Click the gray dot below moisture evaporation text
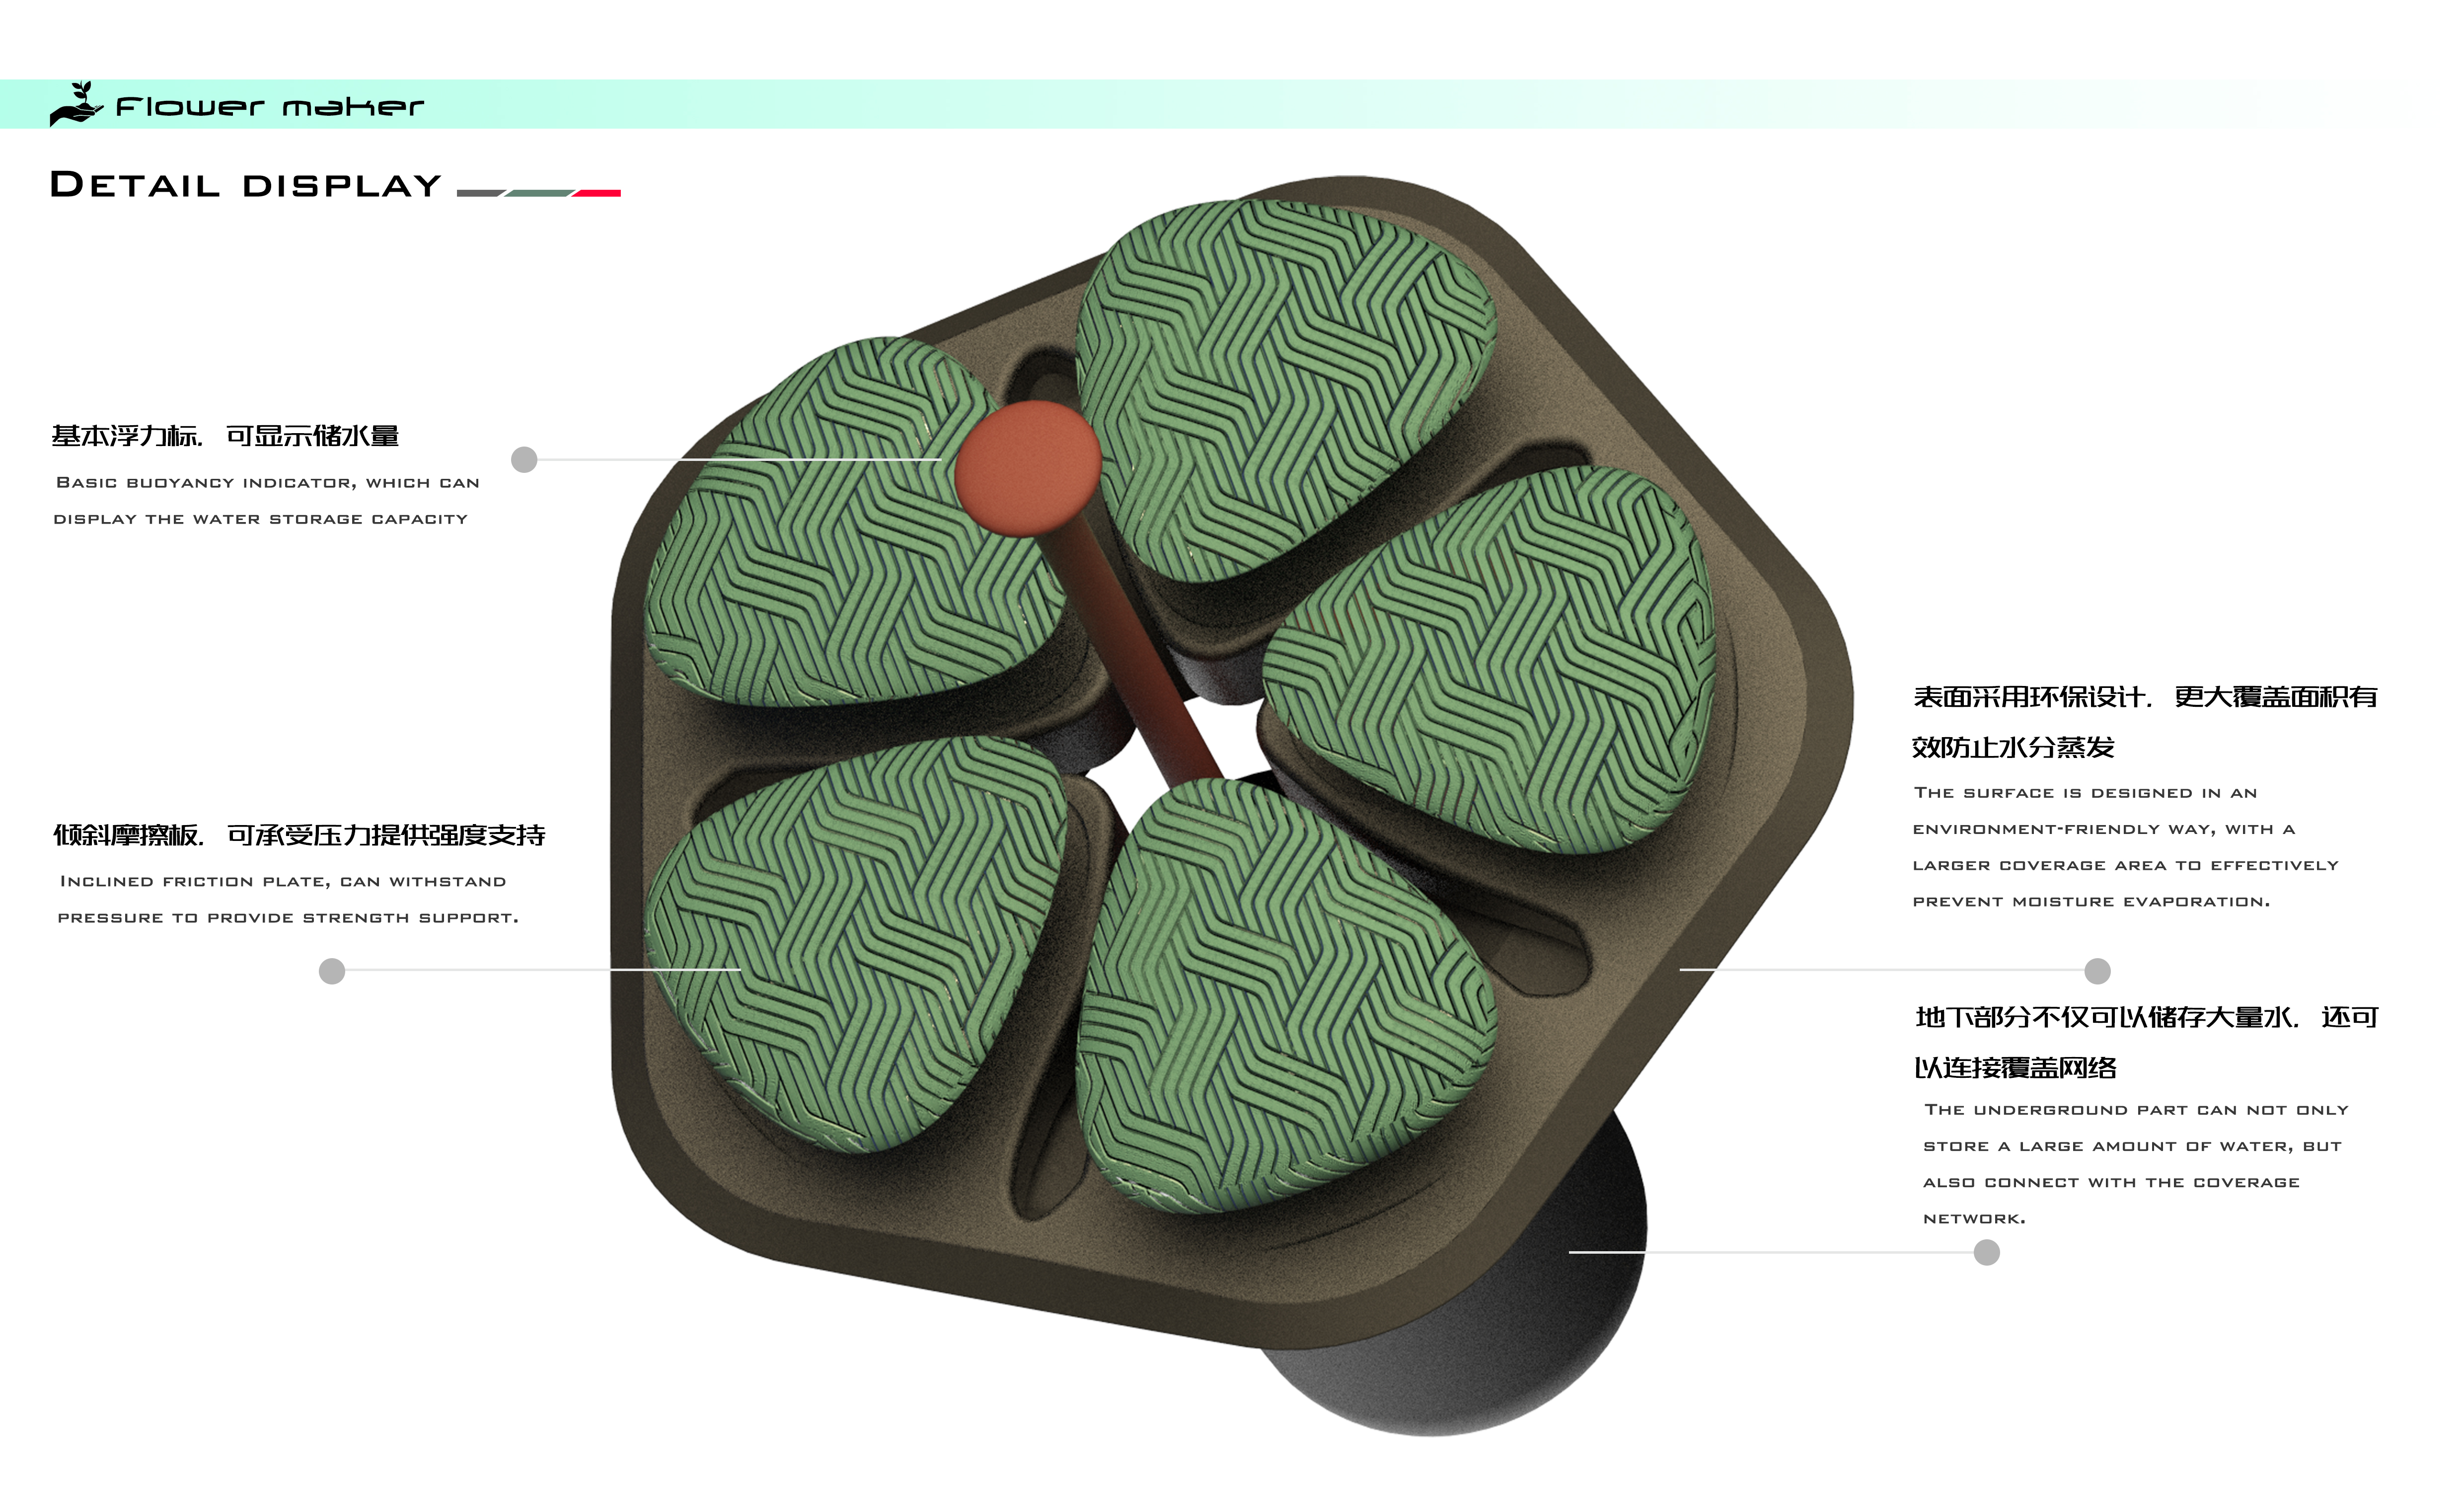Screen dimensions: 2464x1512 click(x=2097, y=971)
